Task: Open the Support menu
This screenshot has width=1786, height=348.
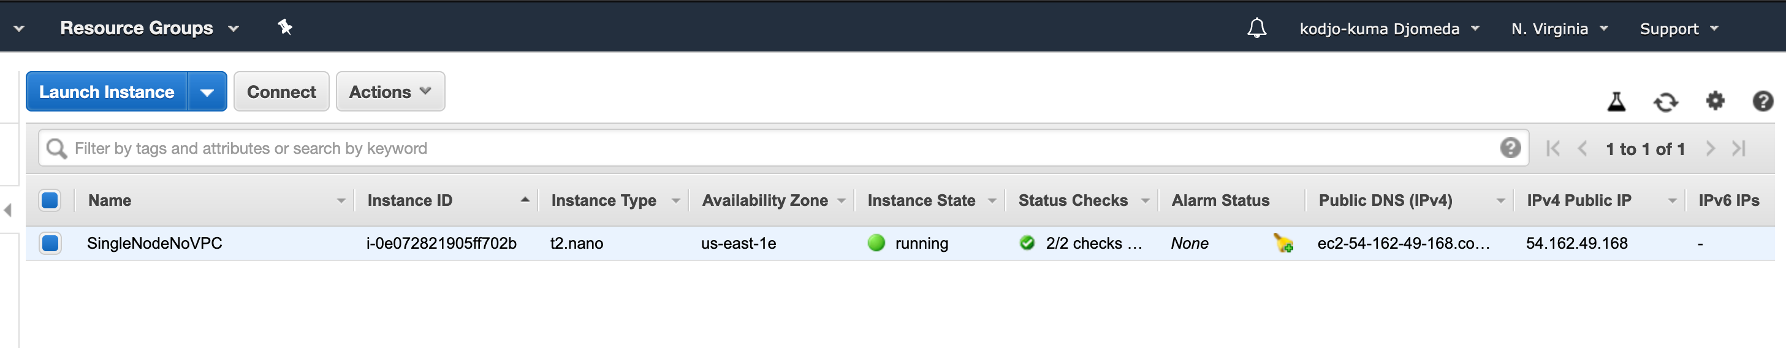Action: tap(1679, 29)
